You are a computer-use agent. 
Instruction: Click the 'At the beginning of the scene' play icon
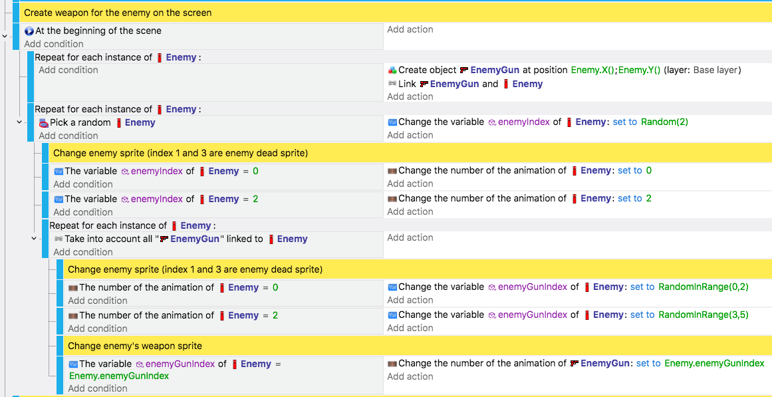pos(29,31)
